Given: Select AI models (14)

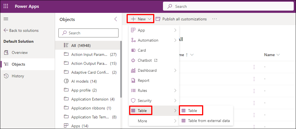Looking at the screenshot, I should (x=88, y=81).
